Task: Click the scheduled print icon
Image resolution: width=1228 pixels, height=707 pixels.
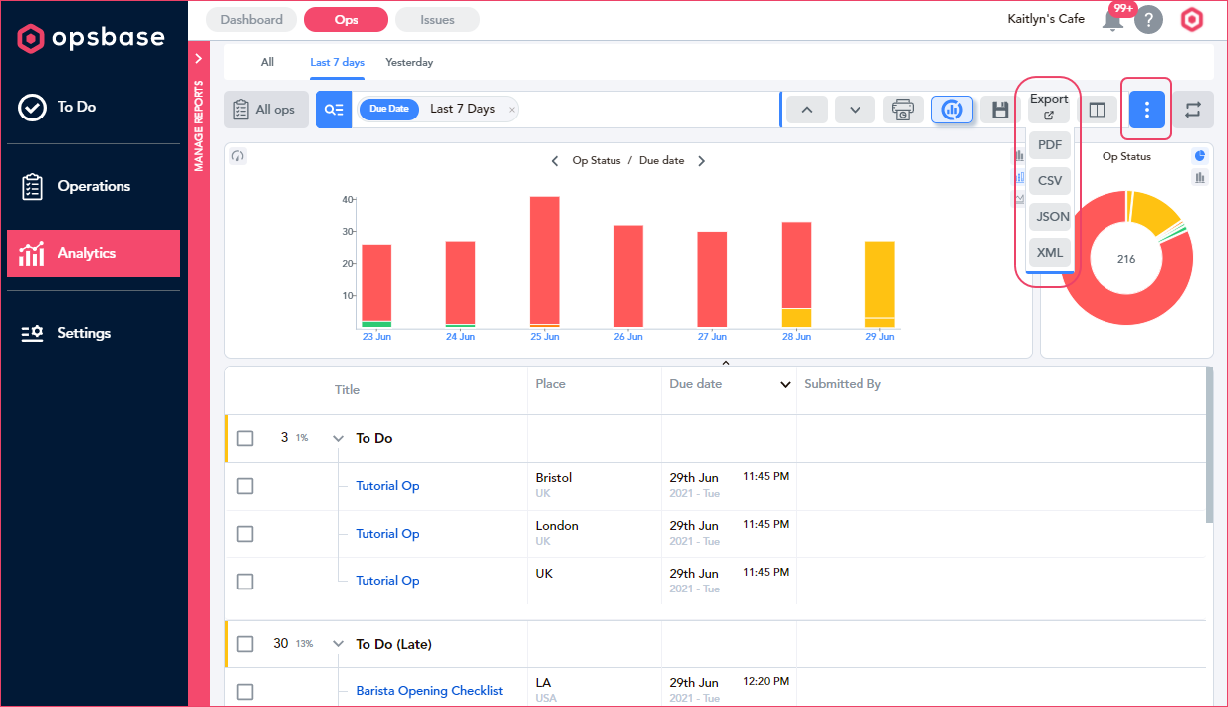Action: point(903,110)
